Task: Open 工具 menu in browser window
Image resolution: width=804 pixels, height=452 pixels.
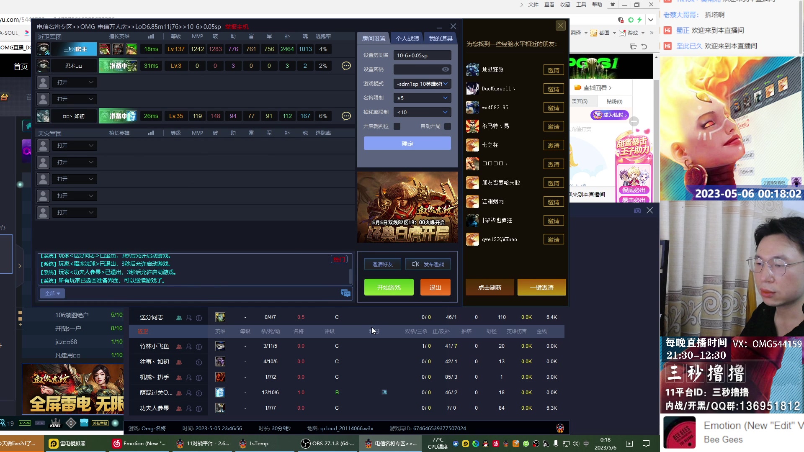Action: 581,5
